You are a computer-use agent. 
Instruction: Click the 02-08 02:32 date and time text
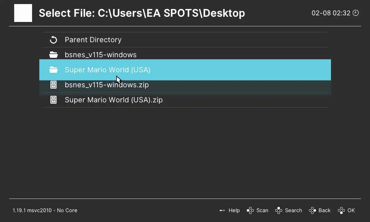point(331,13)
